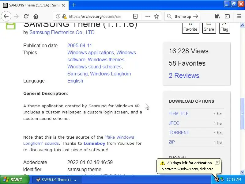The width and height of the screenshot is (245, 184).
Task: Click the '16,228 Views' text
Action: pos(189,51)
